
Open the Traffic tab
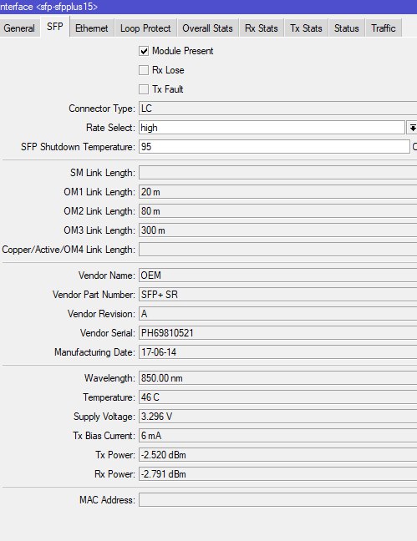[x=384, y=28]
